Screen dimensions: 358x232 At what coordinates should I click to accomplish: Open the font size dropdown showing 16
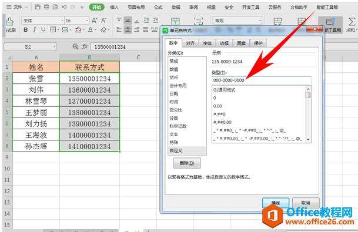tap(87, 21)
